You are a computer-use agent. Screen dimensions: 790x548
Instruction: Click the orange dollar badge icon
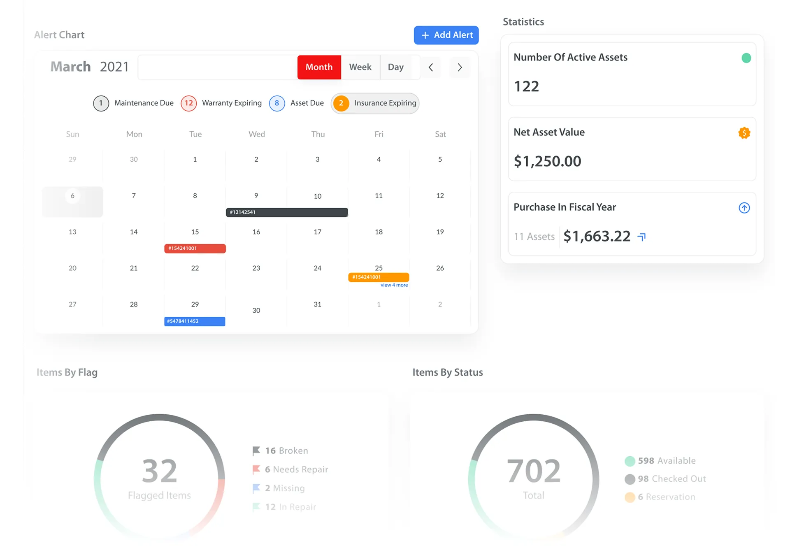click(x=744, y=133)
